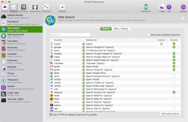Screen dimensions: 188x122
Task: Enable the wiki search checkbox
Action: 174,89
